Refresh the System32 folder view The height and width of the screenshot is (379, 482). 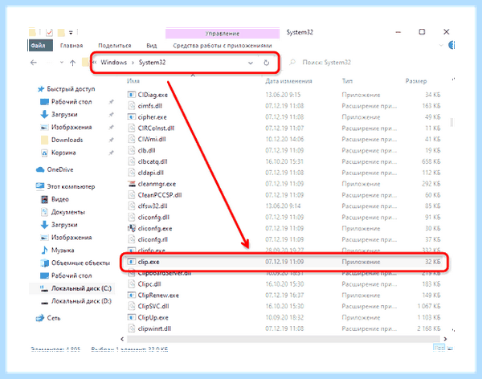(266, 63)
